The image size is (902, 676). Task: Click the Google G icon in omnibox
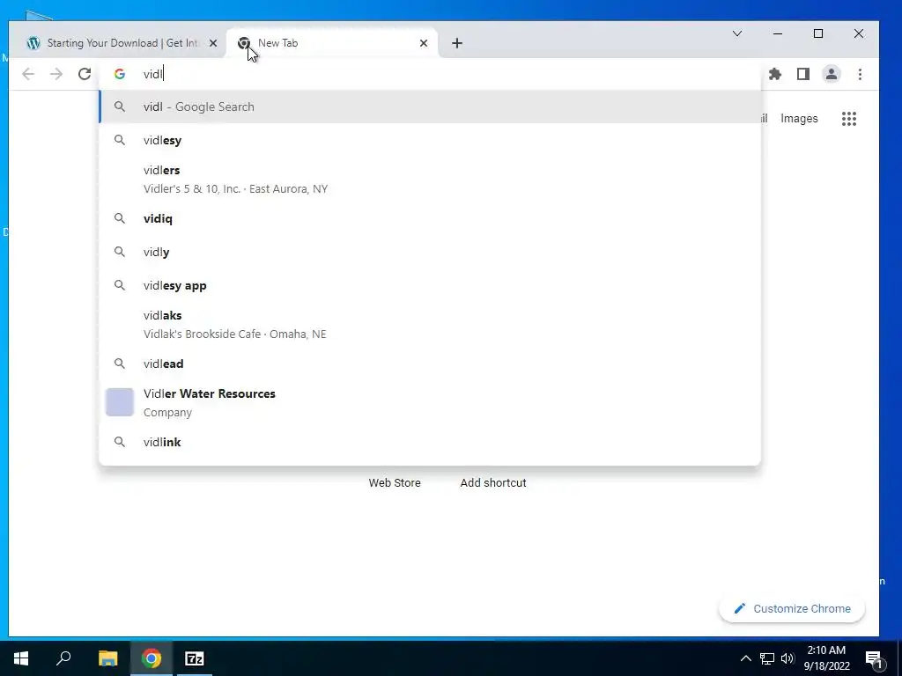(x=120, y=74)
